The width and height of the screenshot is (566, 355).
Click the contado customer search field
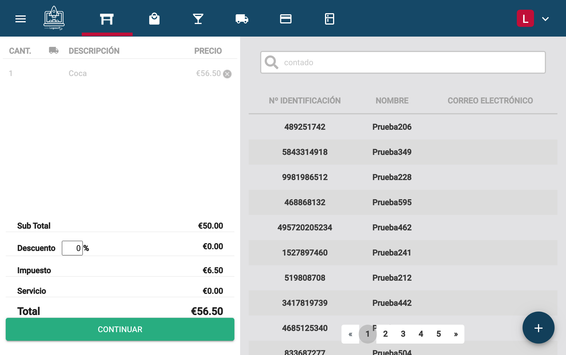coord(403,62)
